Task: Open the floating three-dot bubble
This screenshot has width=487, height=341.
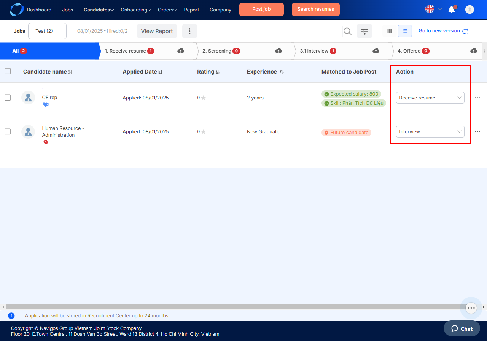Action: pos(471,308)
